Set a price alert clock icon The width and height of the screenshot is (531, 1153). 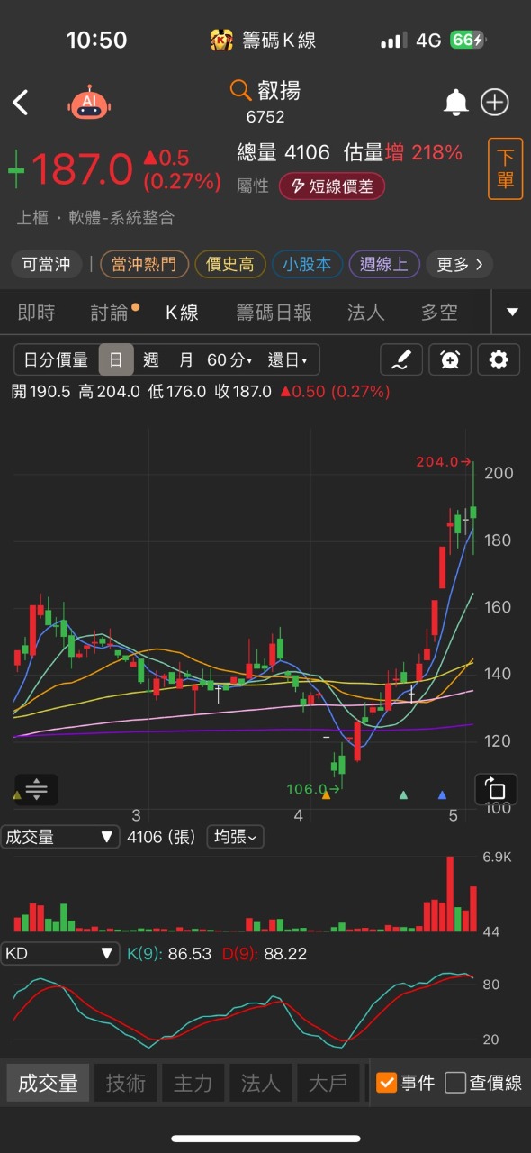pyautogui.click(x=450, y=360)
